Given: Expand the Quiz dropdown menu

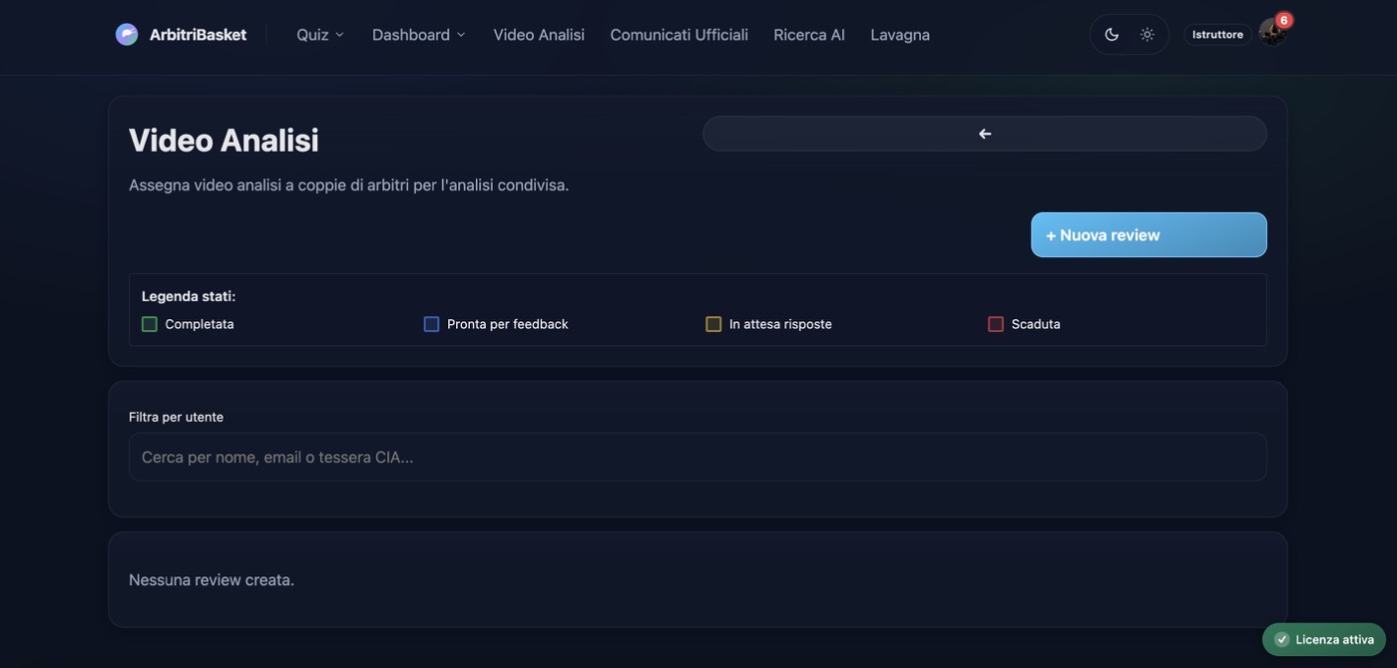Looking at the screenshot, I should coord(320,35).
